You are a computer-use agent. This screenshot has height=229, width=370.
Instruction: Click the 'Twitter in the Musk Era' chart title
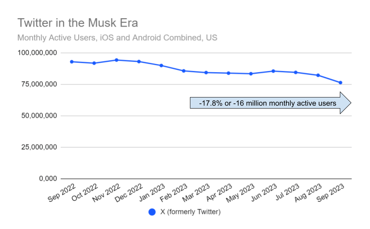click(x=78, y=23)
